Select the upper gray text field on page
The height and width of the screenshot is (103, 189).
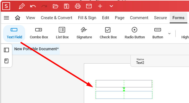pyautogui.click(x=124, y=84)
